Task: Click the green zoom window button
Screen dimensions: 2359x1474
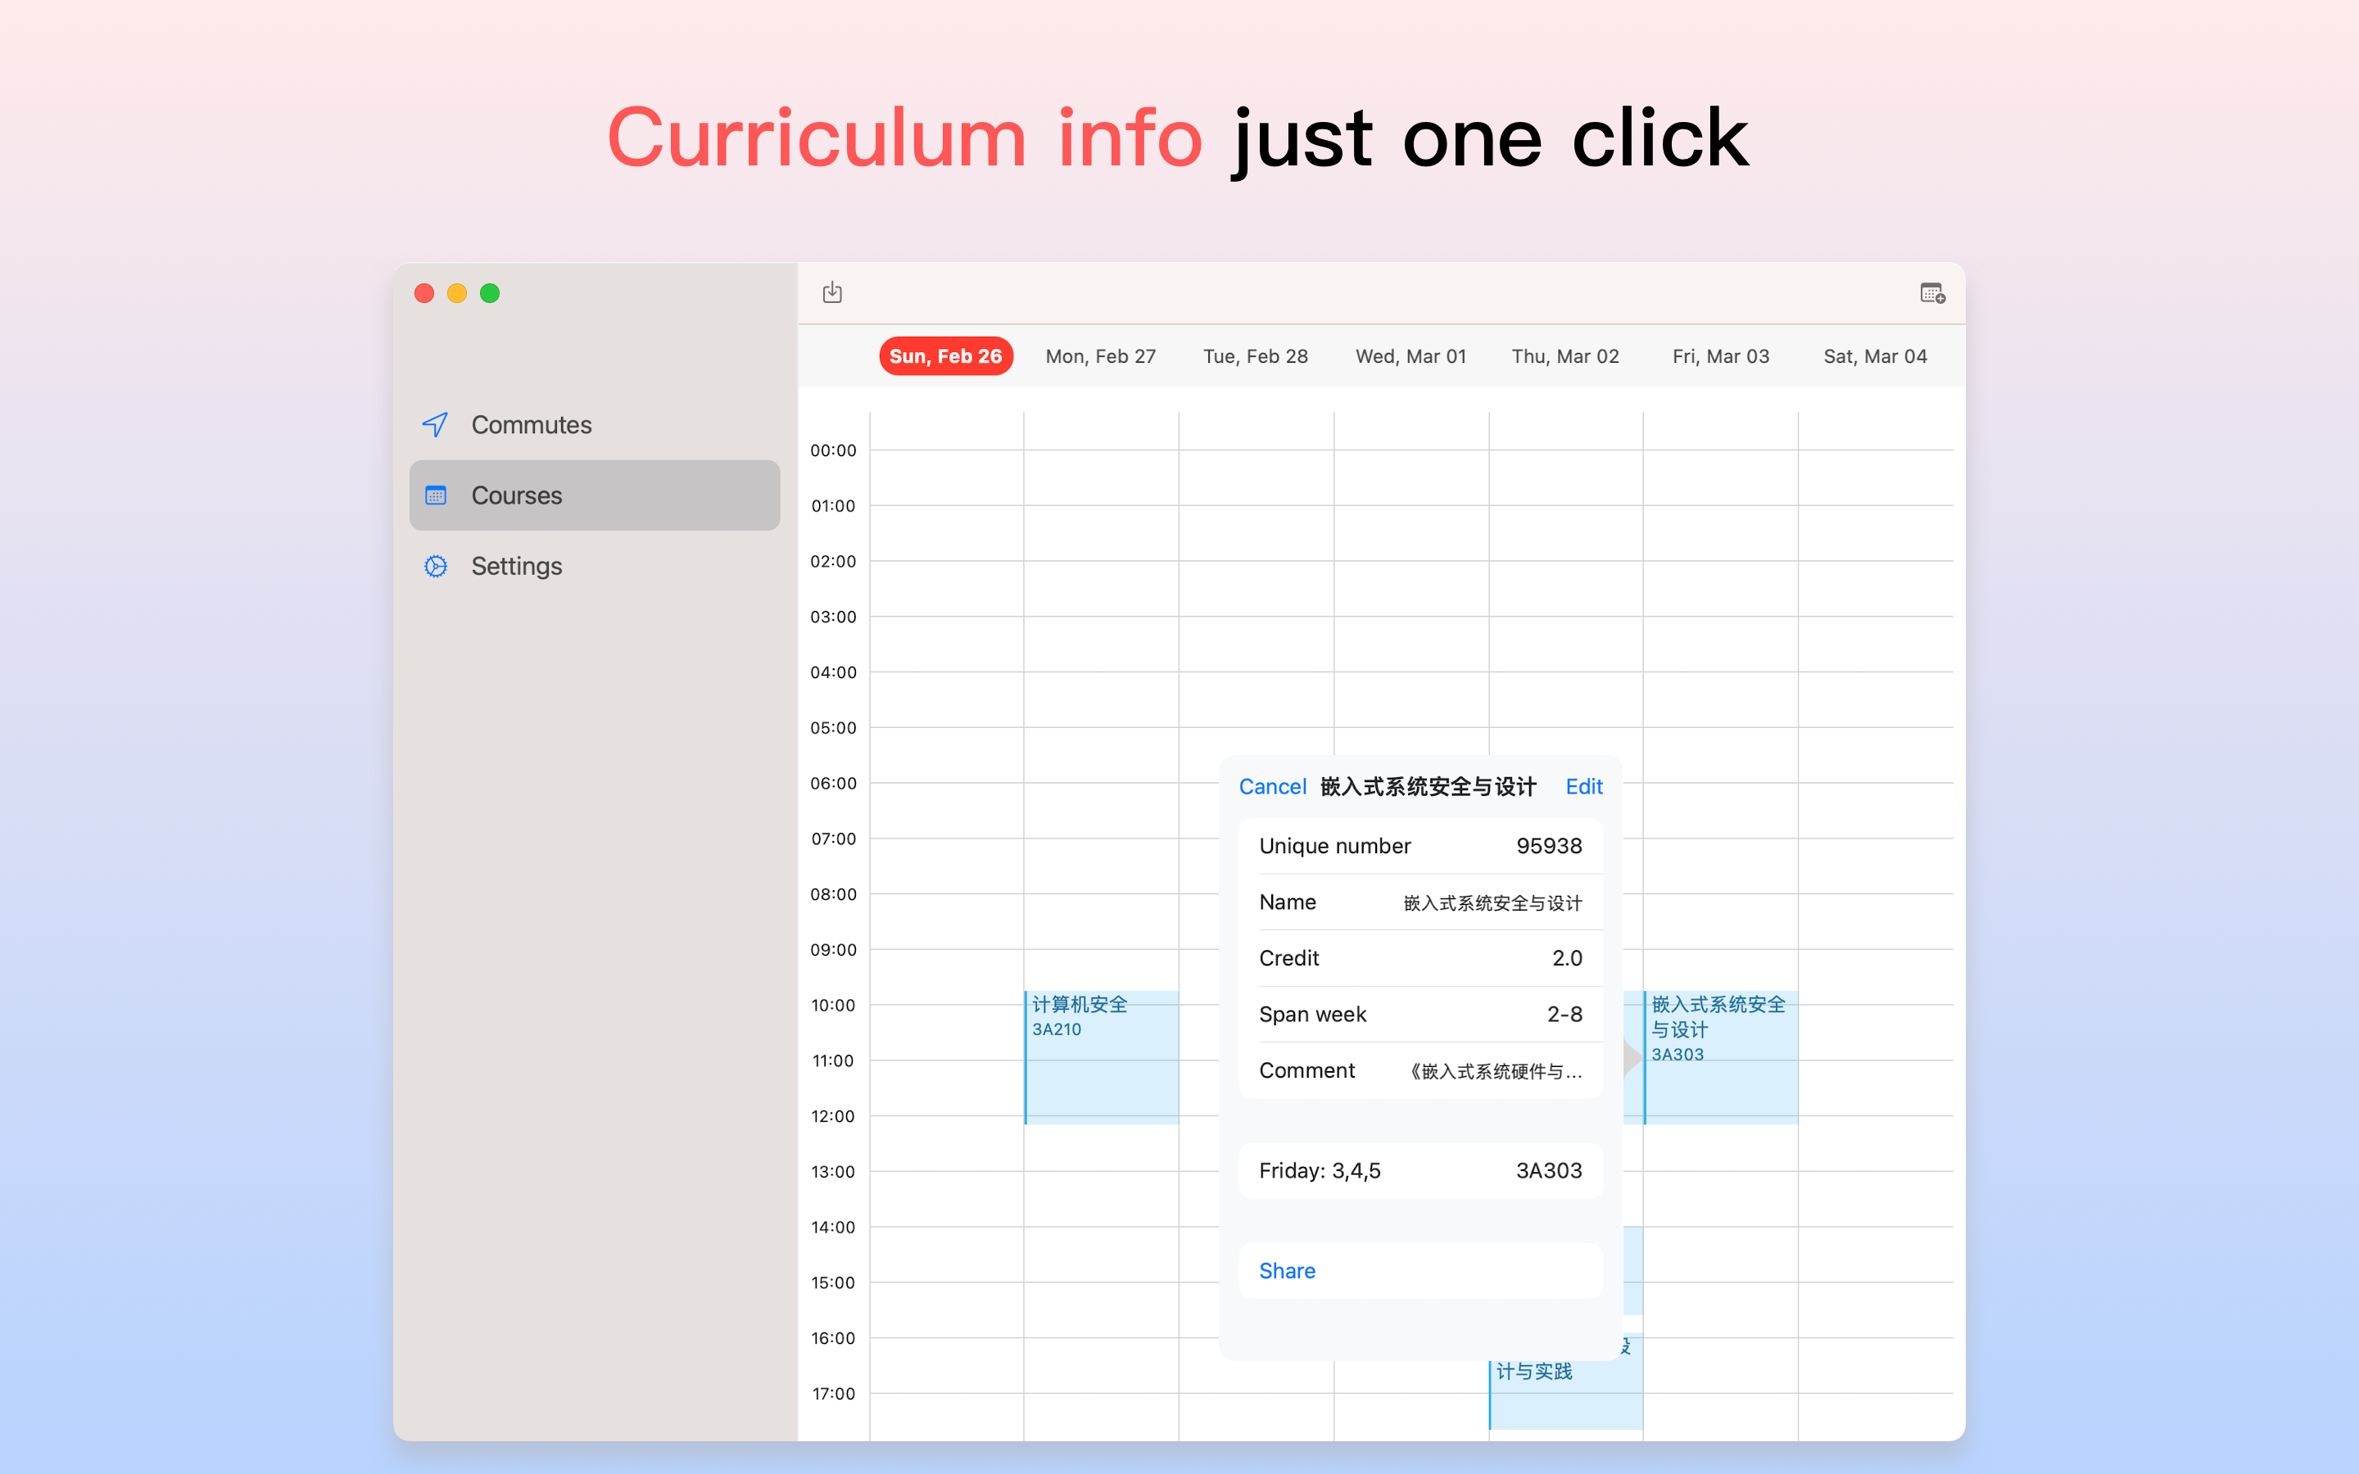Action: point(491,293)
